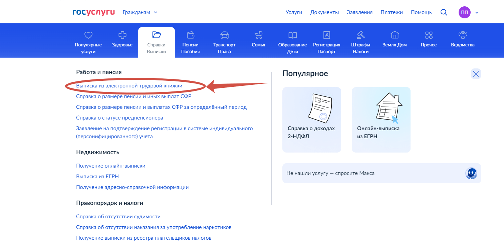This screenshot has width=504, height=241.
Task: Open the Заявления menu item
Action: coord(360,12)
